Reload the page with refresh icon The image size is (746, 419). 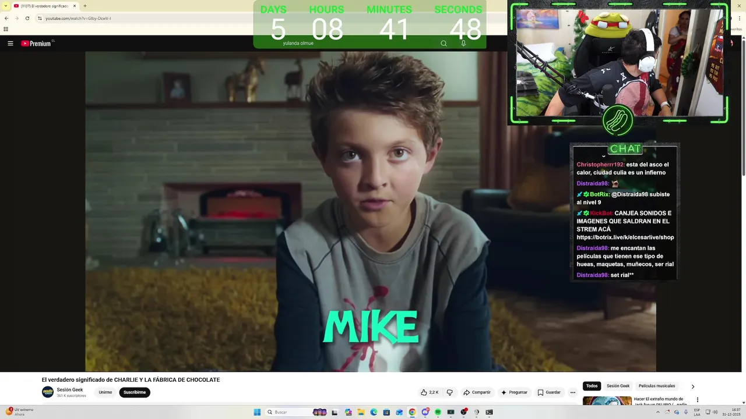click(27, 19)
